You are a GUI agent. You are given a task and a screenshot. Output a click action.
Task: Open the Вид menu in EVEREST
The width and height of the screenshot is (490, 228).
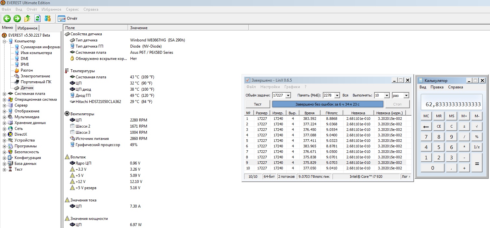(19, 9)
